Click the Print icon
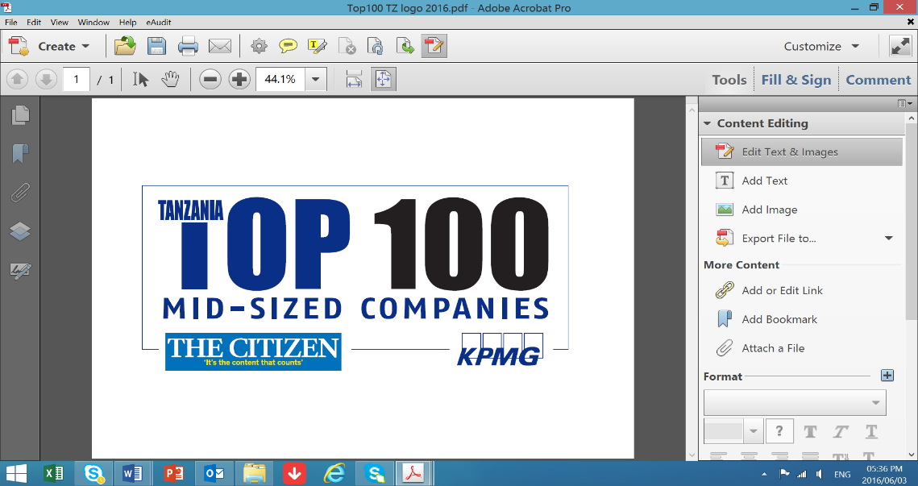Image resolution: width=918 pixels, height=486 pixels. (x=188, y=46)
